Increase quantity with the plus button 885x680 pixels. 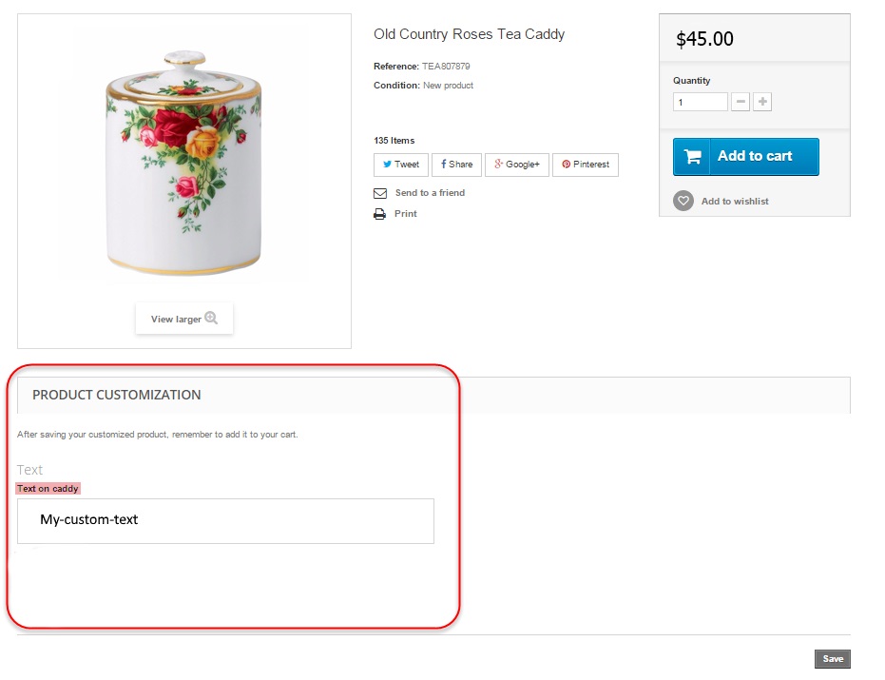(762, 102)
